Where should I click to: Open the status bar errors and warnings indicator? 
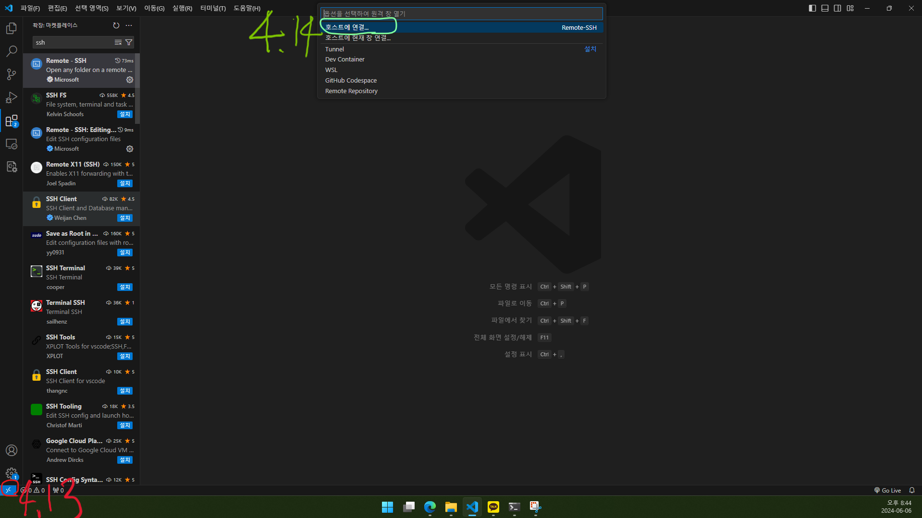coord(33,490)
